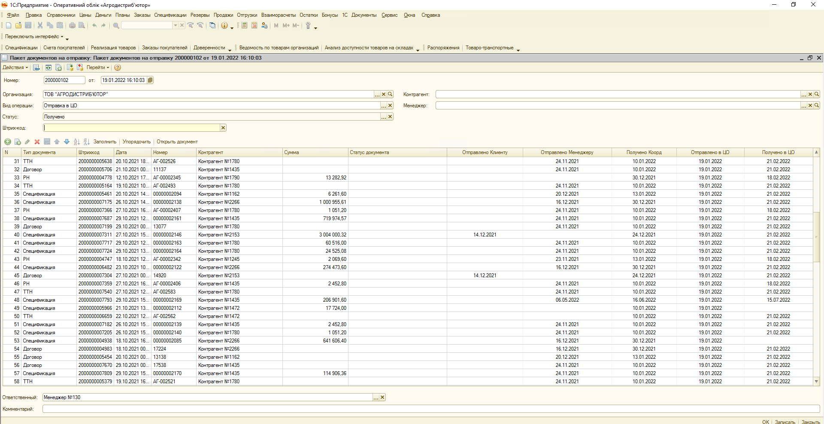This screenshot has width=824, height=424.
Task: Delete the selected row with the red X icon
Action: [x=37, y=142]
